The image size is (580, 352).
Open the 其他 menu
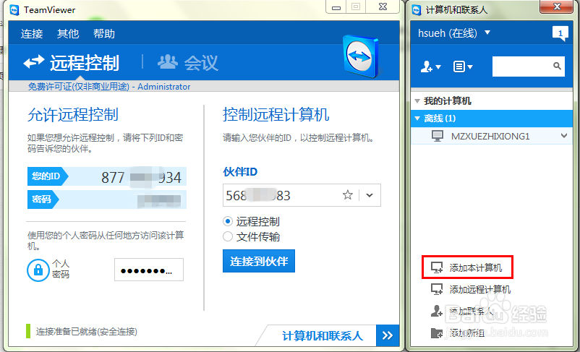(x=68, y=34)
